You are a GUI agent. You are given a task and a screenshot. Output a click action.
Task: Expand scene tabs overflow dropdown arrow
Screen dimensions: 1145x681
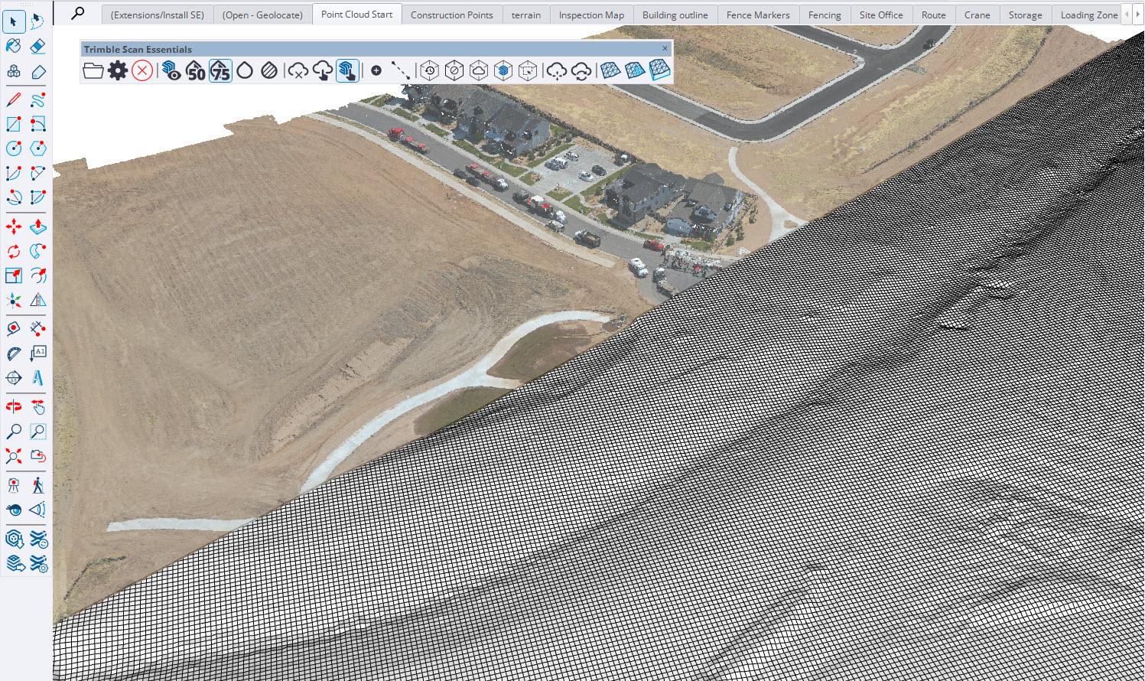[x=1137, y=15]
